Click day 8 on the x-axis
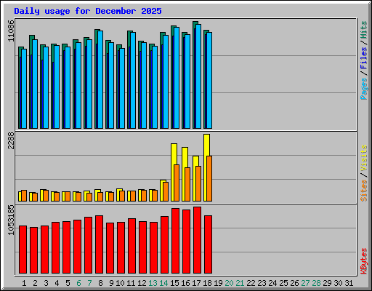372x291 pixels. coord(100,283)
